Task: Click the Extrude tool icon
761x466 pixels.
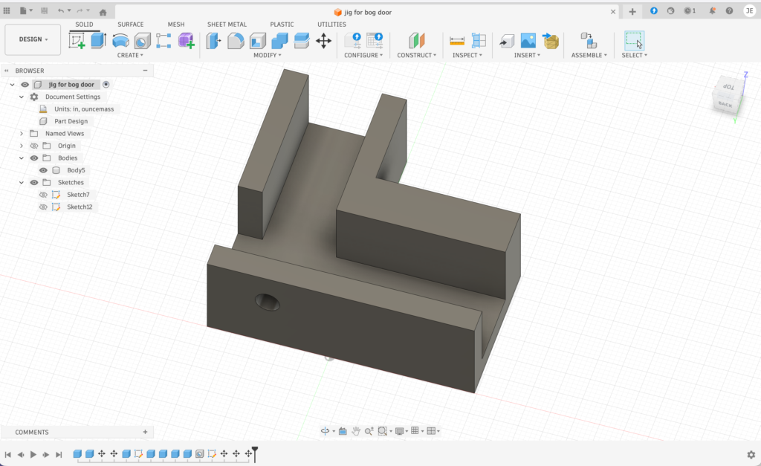Action: (99, 41)
